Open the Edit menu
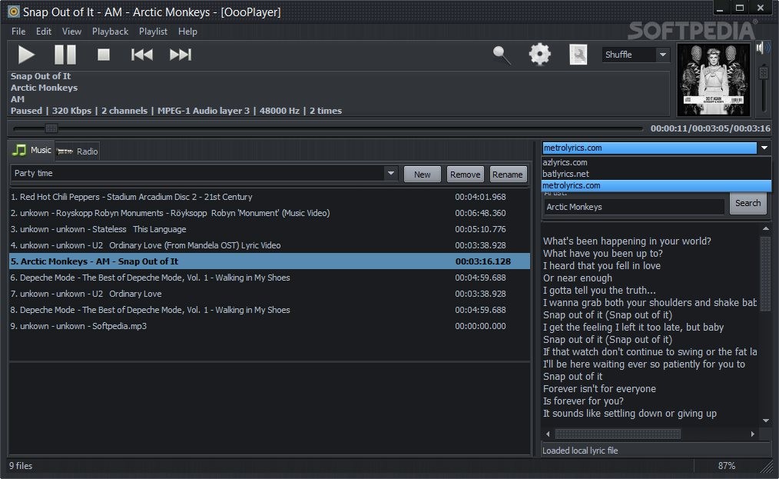 tap(44, 32)
